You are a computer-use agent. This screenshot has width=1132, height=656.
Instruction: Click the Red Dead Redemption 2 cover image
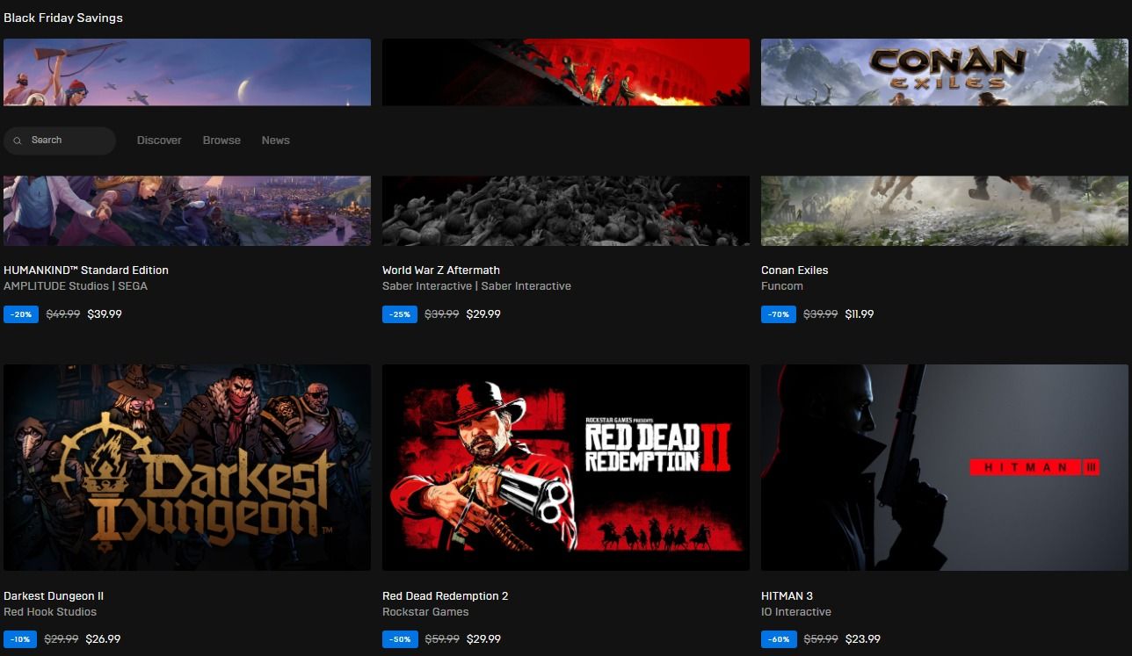(x=565, y=467)
